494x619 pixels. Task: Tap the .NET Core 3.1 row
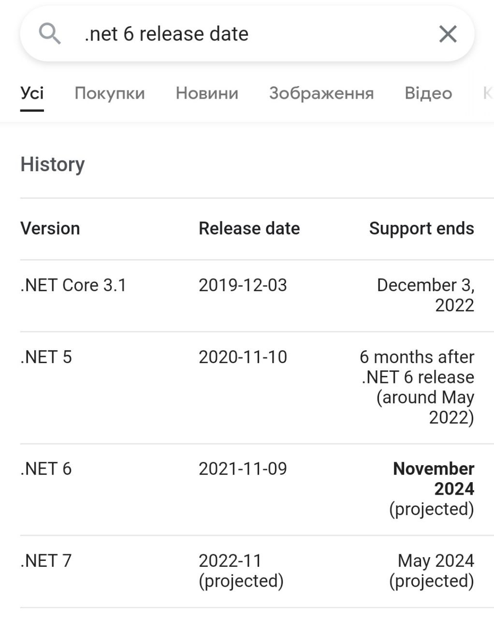pos(247,295)
